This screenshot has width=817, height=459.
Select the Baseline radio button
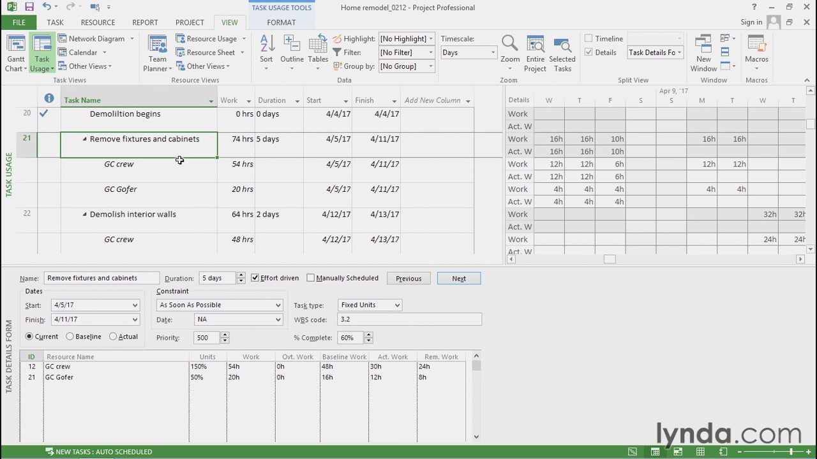(70, 337)
